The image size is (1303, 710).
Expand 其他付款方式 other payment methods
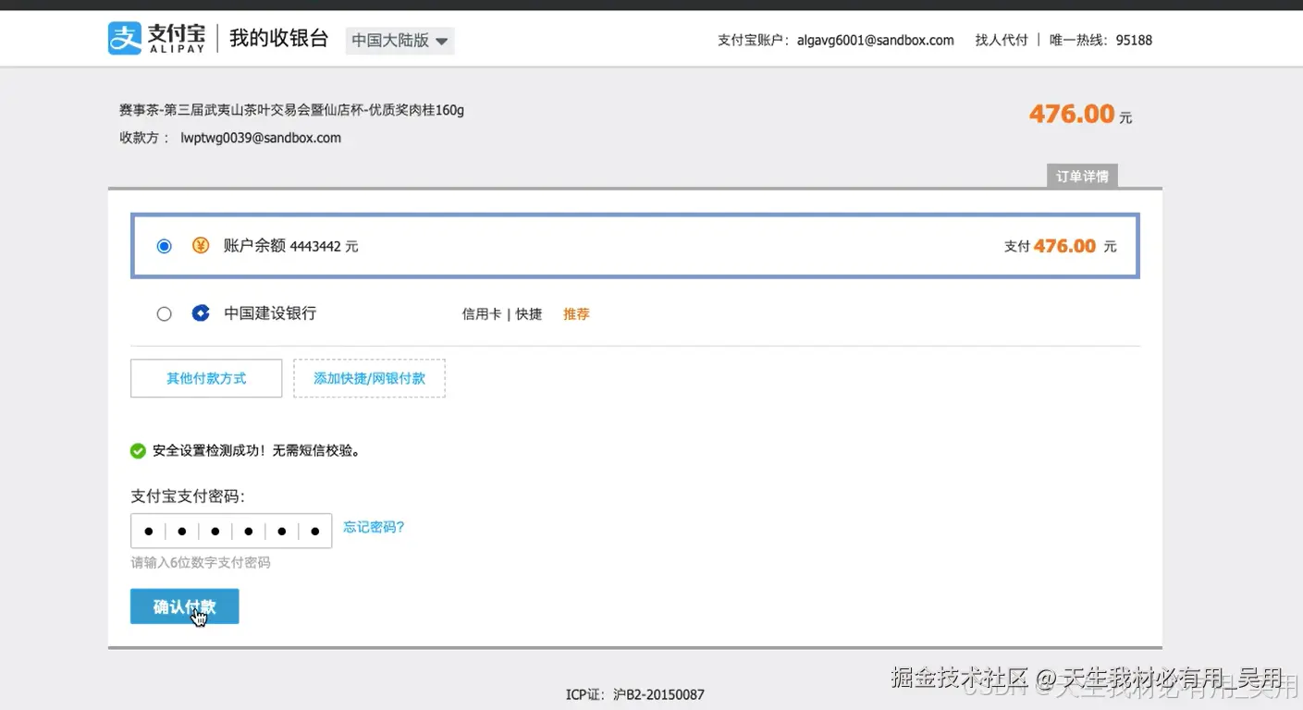coord(205,378)
